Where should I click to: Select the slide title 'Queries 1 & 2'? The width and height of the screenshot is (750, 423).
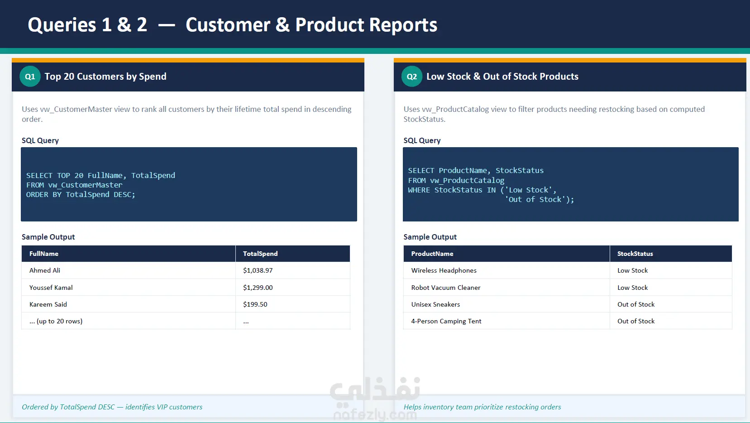point(87,25)
